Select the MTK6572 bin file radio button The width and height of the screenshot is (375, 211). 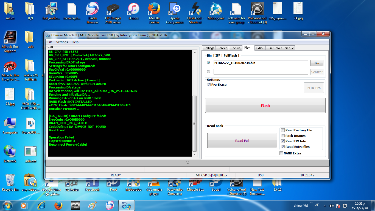pyautogui.click(x=209, y=63)
